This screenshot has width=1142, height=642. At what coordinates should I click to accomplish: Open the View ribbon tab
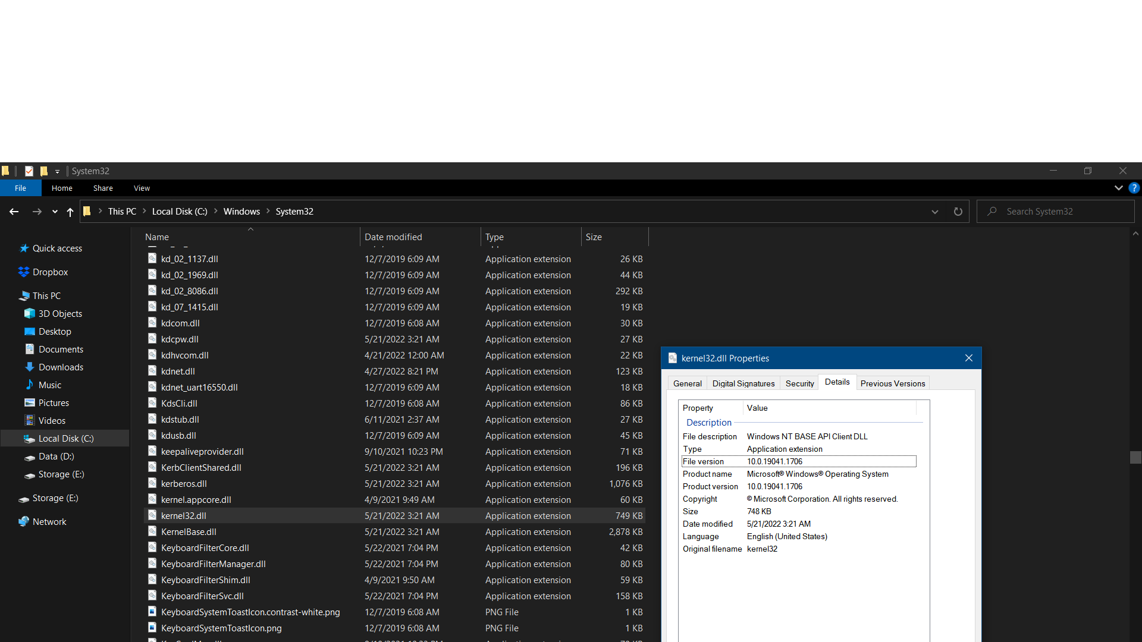point(141,188)
